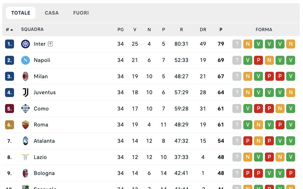Click Inter's most recent green V form badge
This screenshot has height=189, width=303.
[x=280, y=44]
